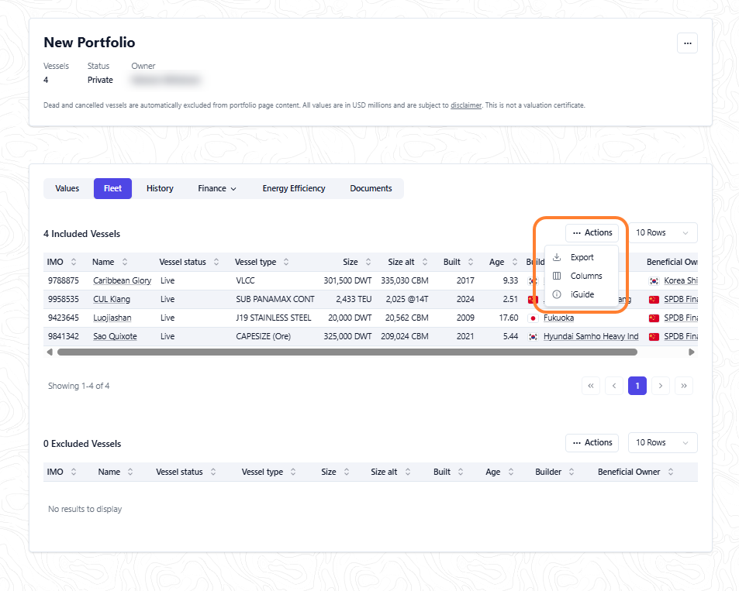Sort included vessels by IMO
Viewport: 739px width, 591px height.
74,262
